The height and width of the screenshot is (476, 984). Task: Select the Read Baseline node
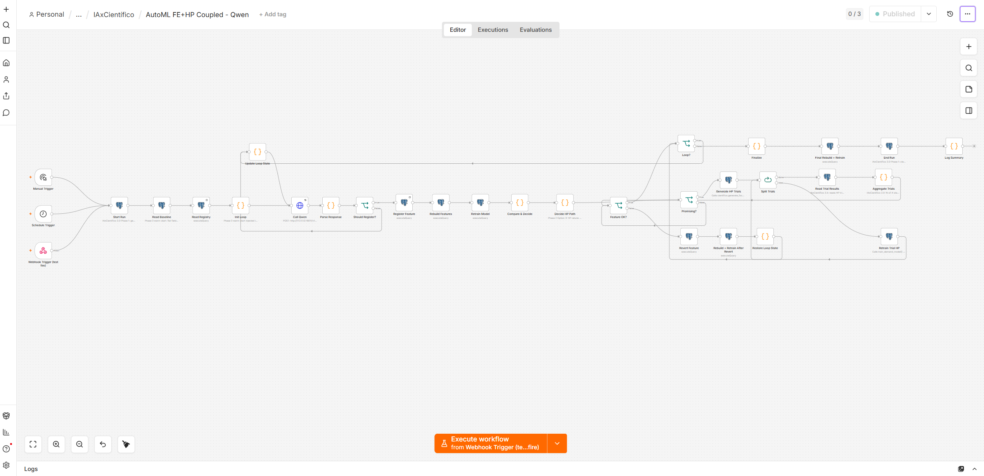pyautogui.click(x=162, y=206)
